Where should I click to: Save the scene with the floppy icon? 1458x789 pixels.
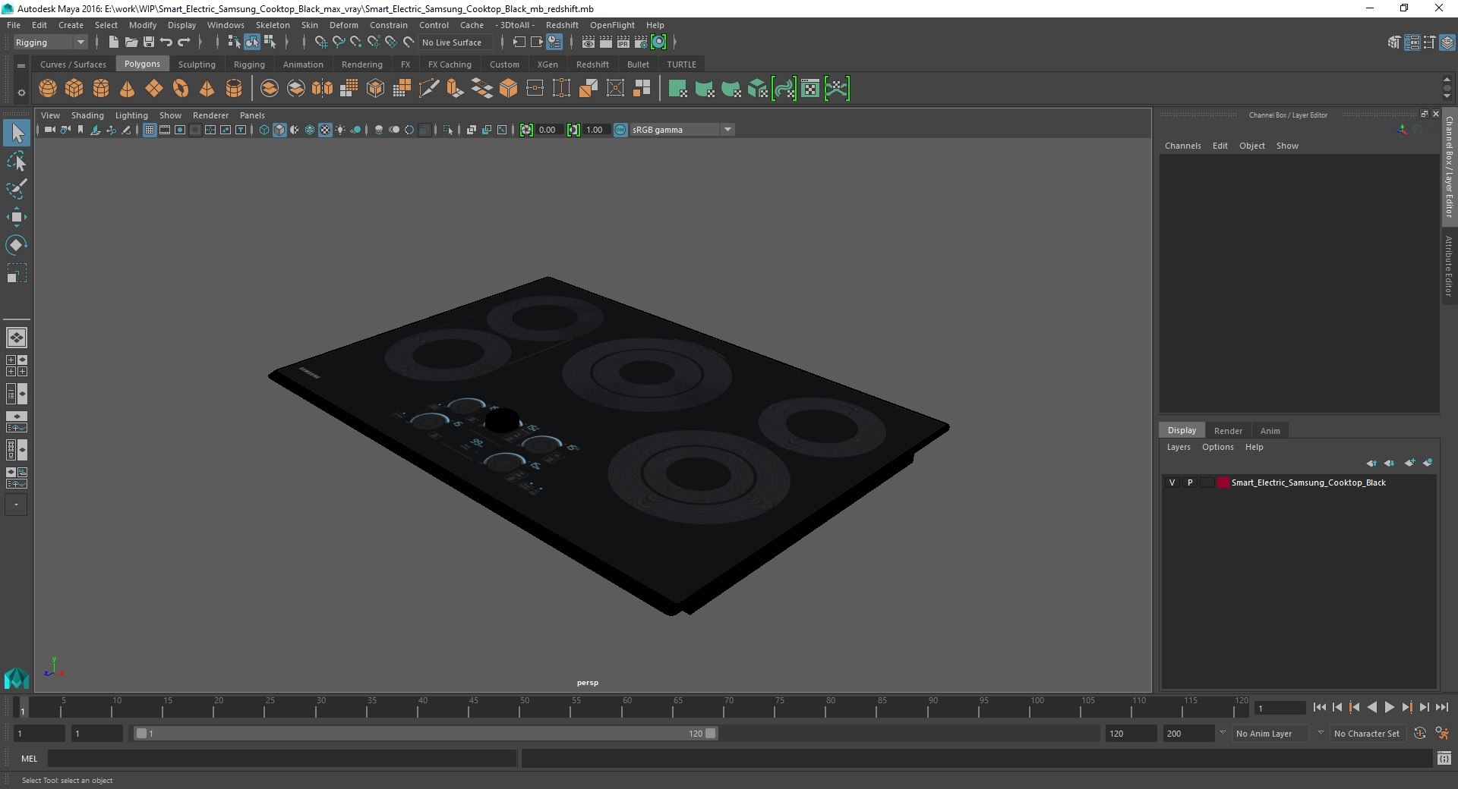pyautogui.click(x=149, y=42)
